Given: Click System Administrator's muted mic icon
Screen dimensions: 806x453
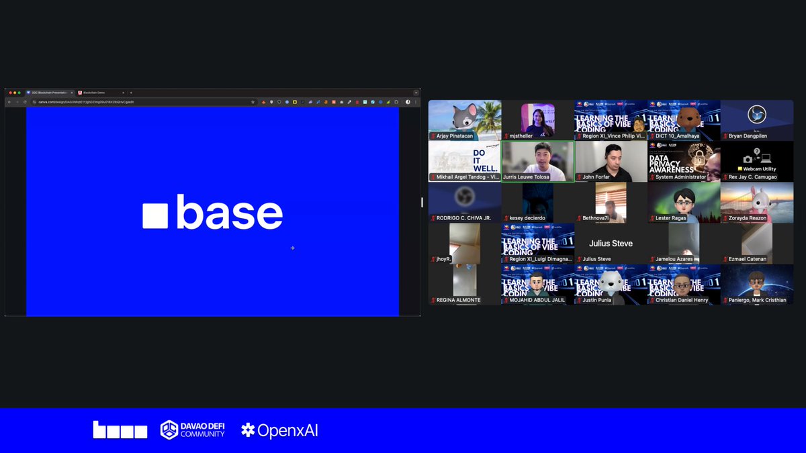Looking at the screenshot, I should pyautogui.click(x=652, y=177).
